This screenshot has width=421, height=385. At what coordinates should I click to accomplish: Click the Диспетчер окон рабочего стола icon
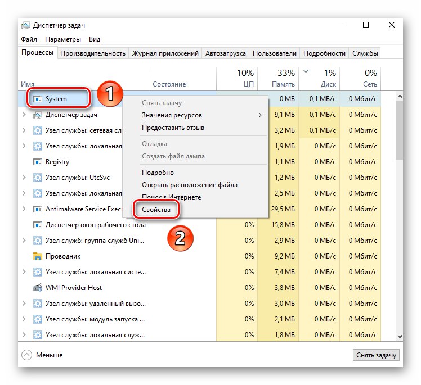coord(38,225)
